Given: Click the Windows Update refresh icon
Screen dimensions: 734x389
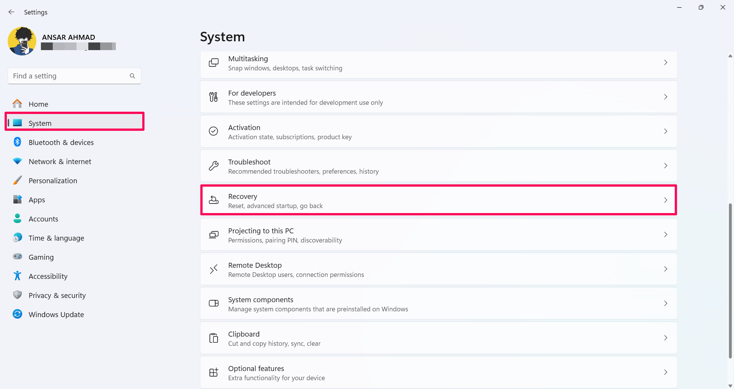Looking at the screenshot, I should (x=17, y=314).
